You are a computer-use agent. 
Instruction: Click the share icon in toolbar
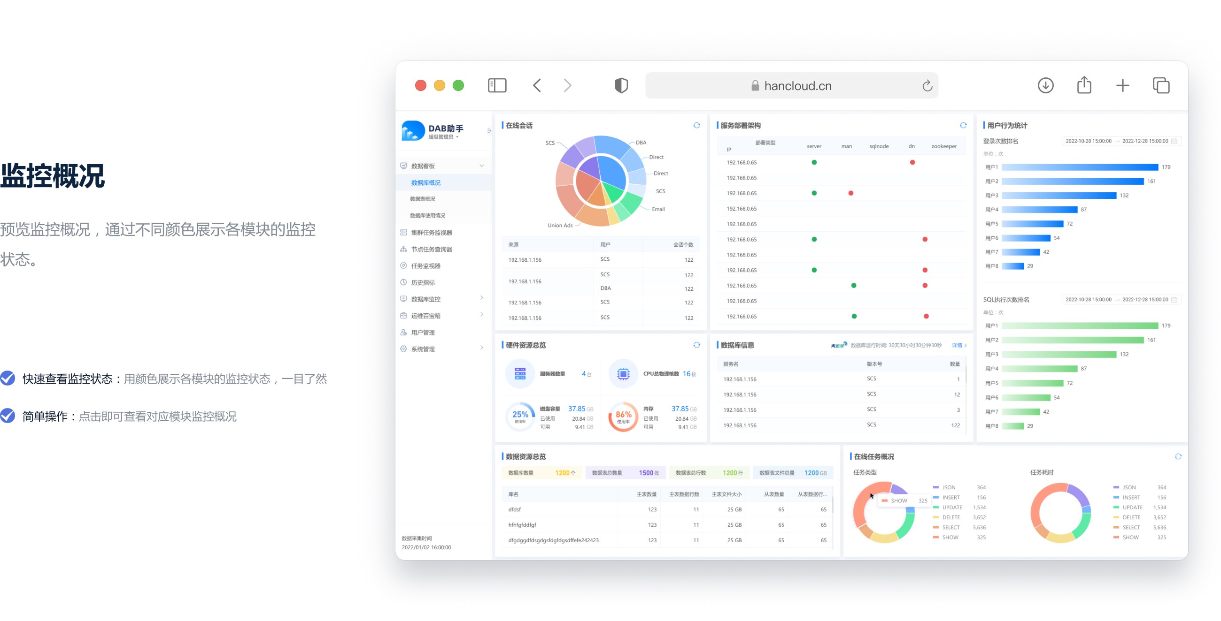[x=1084, y=86]
